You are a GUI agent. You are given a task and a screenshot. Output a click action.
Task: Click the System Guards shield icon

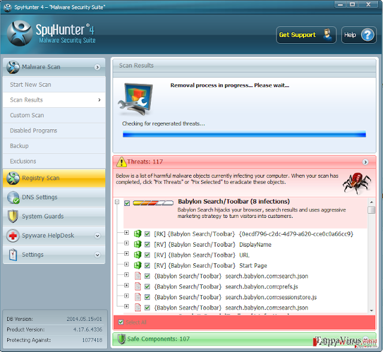tap(13, 217)
